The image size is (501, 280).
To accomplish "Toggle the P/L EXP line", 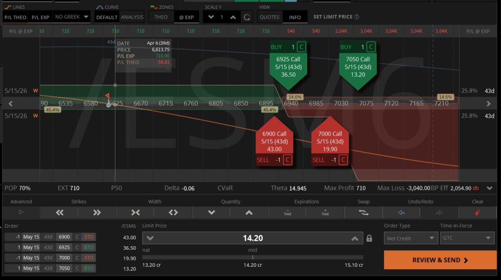I will tap(40, 17).
